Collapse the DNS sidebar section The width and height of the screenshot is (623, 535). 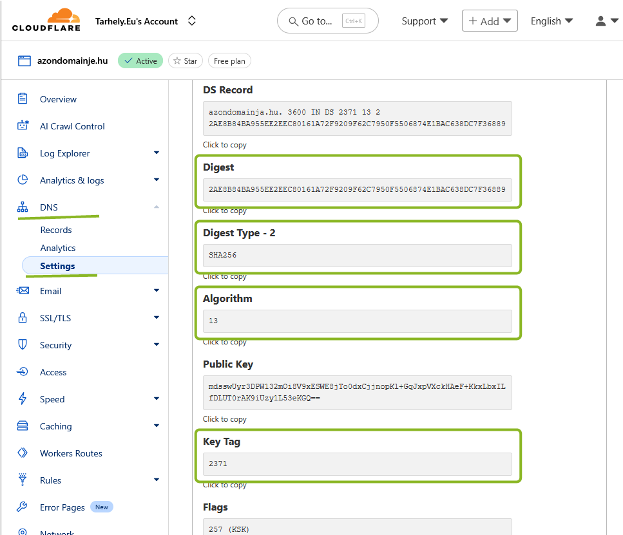click(x=156, y=207)
